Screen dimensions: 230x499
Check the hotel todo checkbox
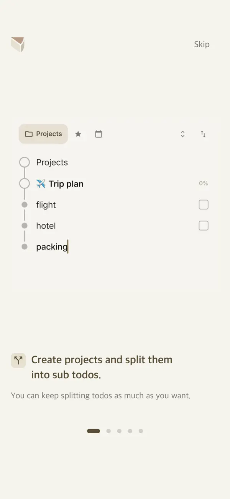(204, 226)
